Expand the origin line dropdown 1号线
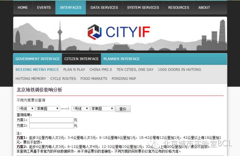The image size is (240, 156). [26, 109]
